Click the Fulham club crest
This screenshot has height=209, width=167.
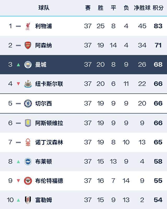pyautogui.click(x=28, y=200)
